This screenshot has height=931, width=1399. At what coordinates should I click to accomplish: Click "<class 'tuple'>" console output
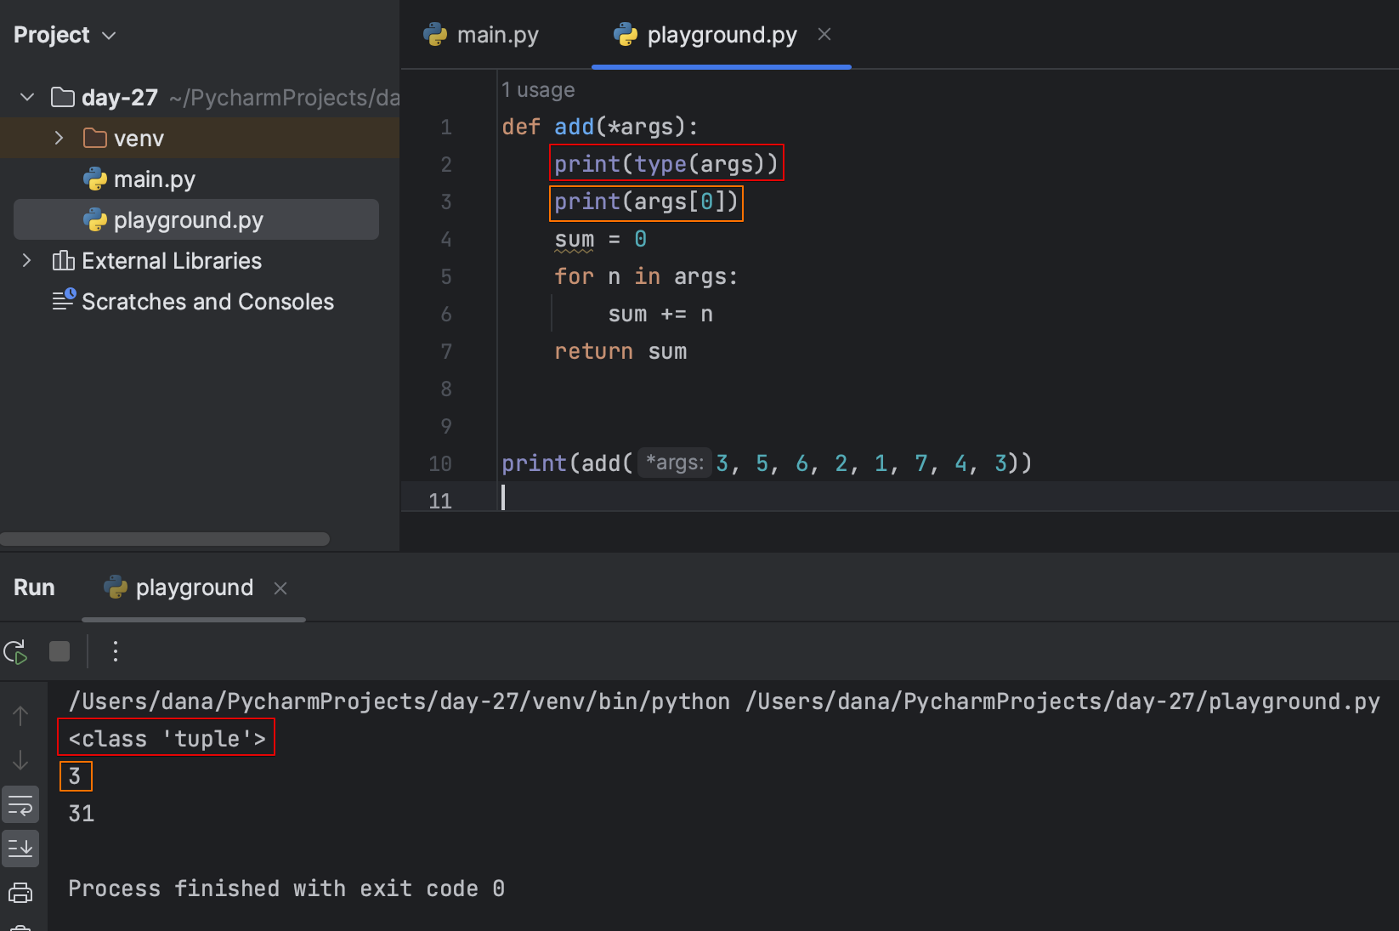click(x=167, y=739)
